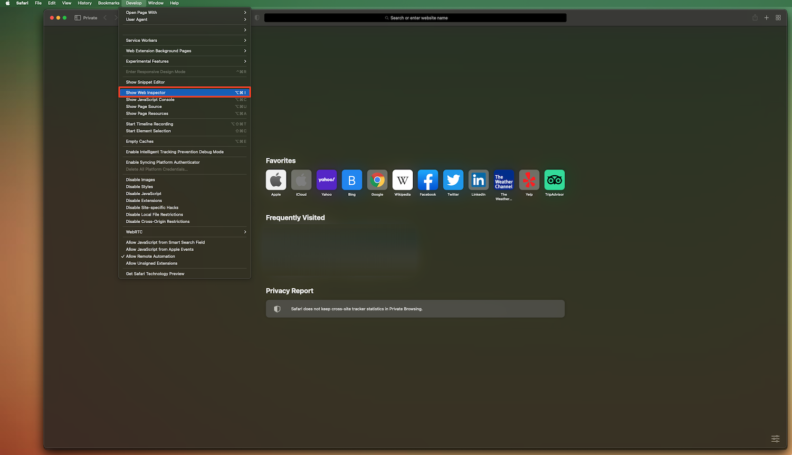The height and width of the screenshot is (455, 792).
Task: Click the LinkedIn favorite icon
Action: [x=478, y=180]
